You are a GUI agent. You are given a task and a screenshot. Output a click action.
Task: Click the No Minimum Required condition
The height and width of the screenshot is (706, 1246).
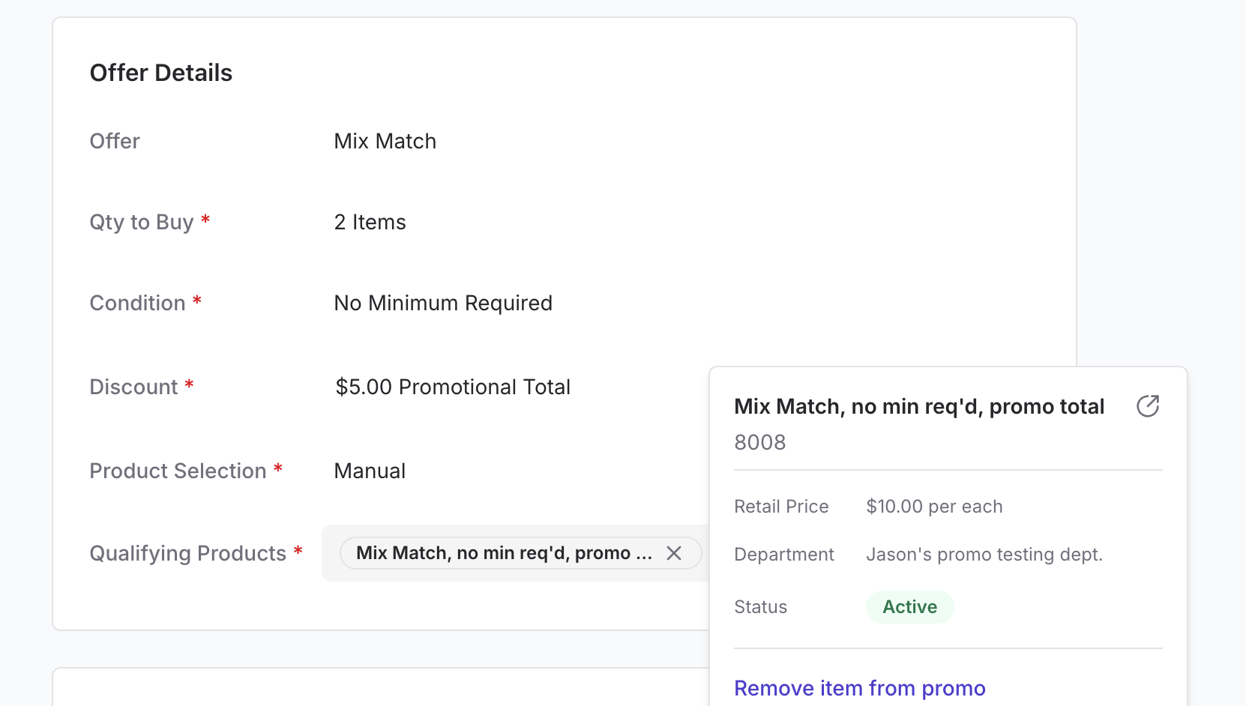click(x=443, y=303)
